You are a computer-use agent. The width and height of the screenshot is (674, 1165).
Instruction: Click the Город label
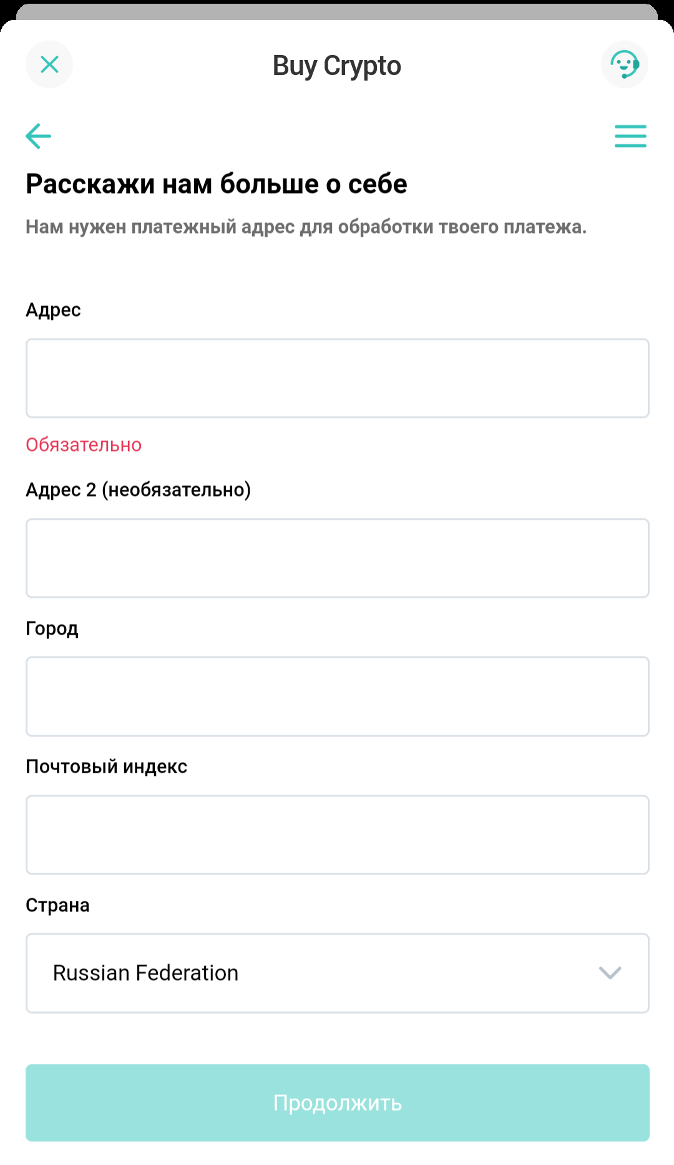[x=52, y=628]
